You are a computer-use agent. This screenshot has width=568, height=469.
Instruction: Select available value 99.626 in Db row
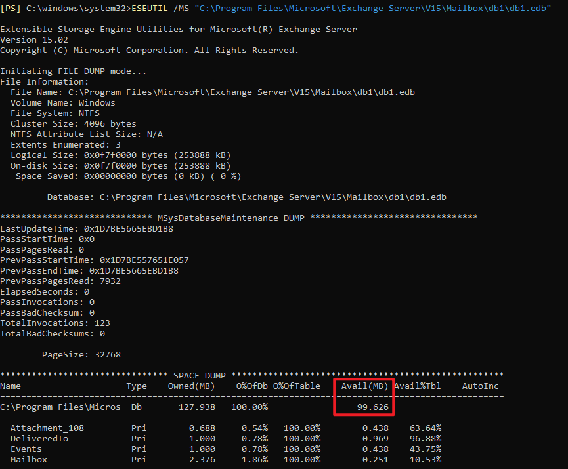(x=373, y=407)
